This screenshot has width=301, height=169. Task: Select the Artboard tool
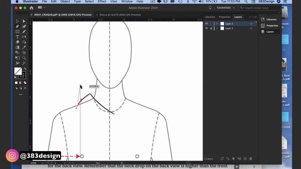click(x=24, y=53)
